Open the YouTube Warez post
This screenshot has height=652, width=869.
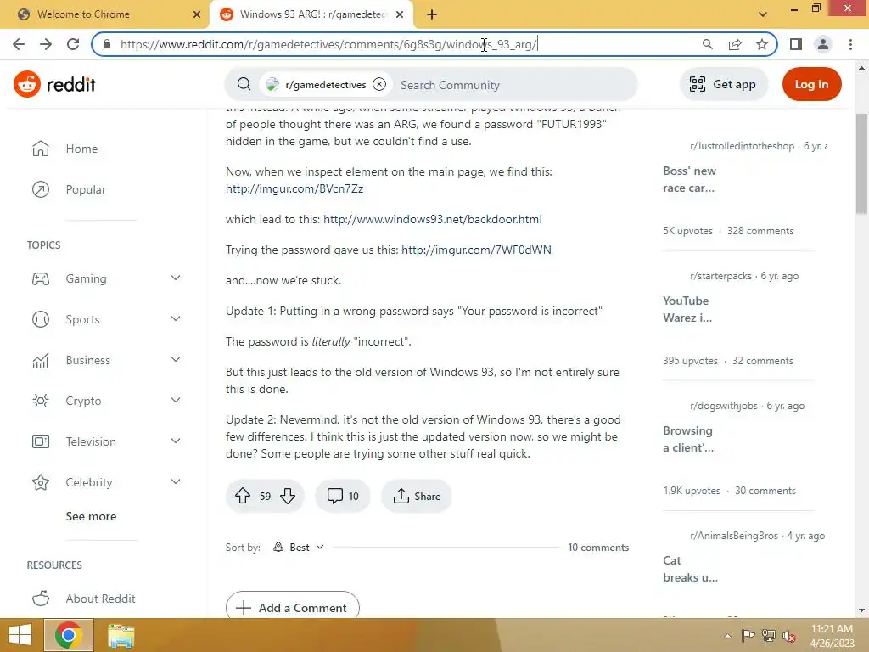pyautogui.click(x=687, y=309)
